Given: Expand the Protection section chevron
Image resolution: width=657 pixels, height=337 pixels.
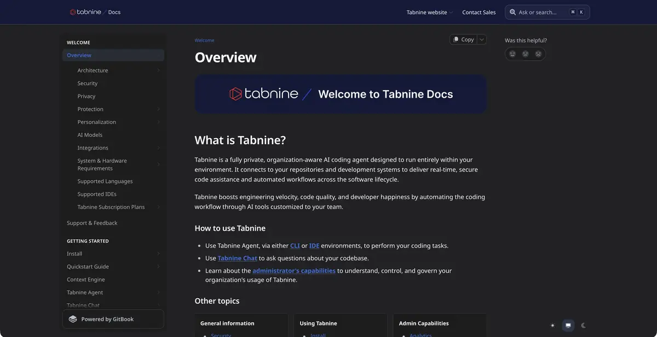Looking at the screenshot, I should pyautogui.click(x=158, y=109).
